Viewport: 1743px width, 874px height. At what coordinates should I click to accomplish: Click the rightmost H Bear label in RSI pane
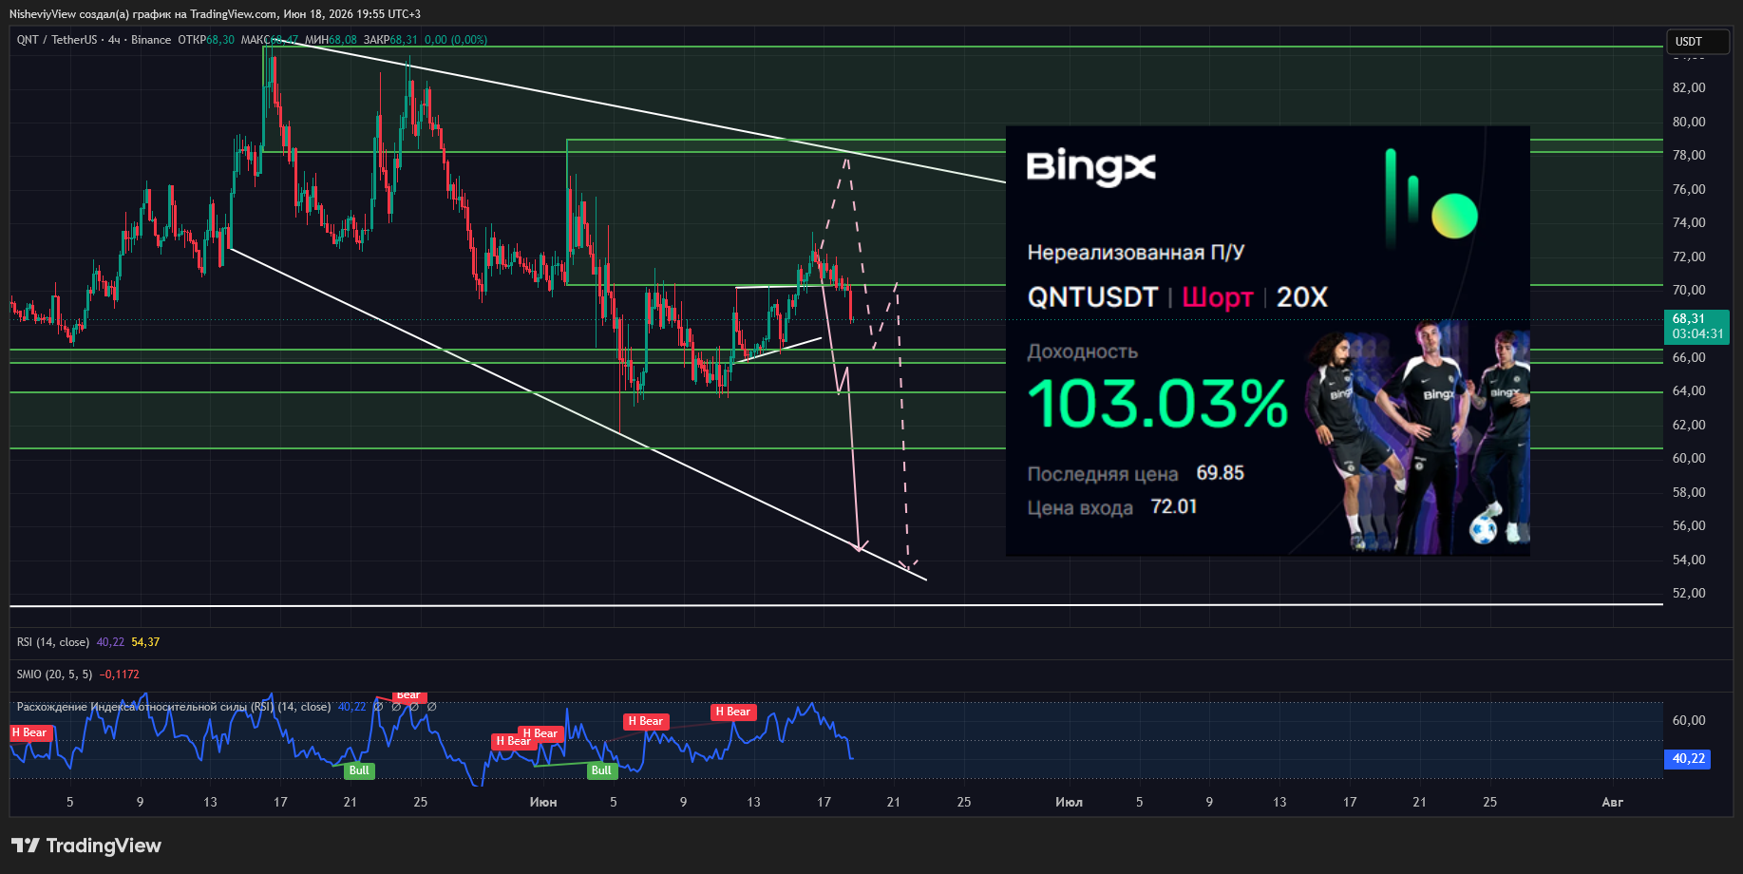tap(733, 712)
